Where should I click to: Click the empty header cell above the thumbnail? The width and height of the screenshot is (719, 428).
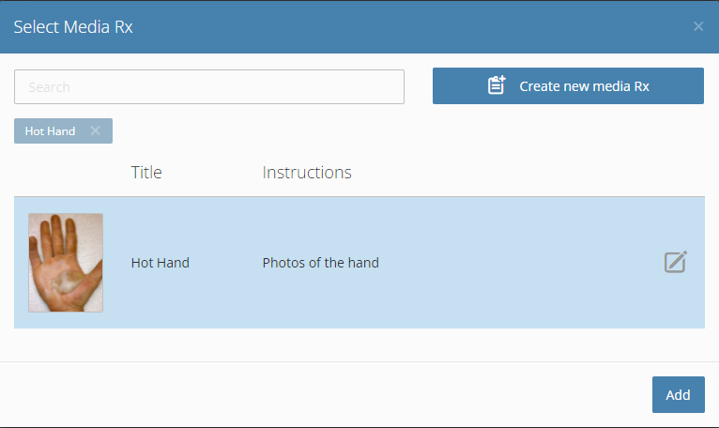click(x=66, y=173)
